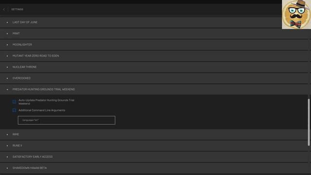Expand Satisfactory Early Access section
This screenshot has width=311, height=175.
(x=154, y=157)
